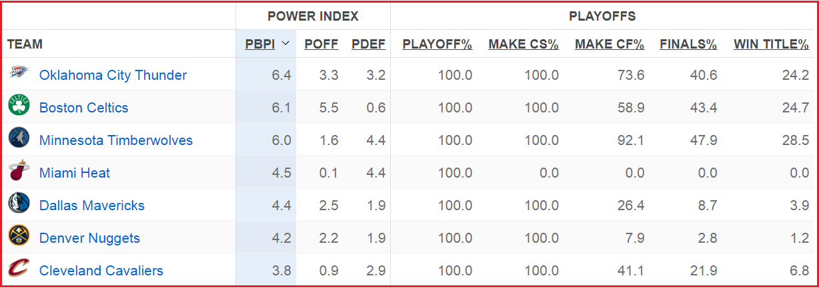
Task: Open the Dallas Mavericks team link
Action: (x=92, y=206)
